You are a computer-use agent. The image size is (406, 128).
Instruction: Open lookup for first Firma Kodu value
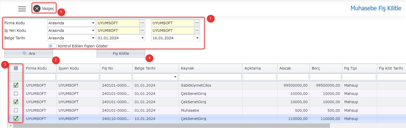coord(142,23)
